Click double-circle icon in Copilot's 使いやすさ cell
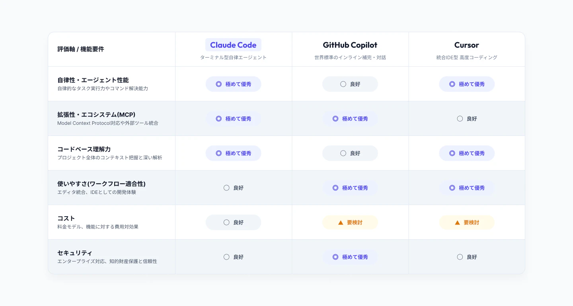Viewport: 573px width, 306px height. click(335, 188)
